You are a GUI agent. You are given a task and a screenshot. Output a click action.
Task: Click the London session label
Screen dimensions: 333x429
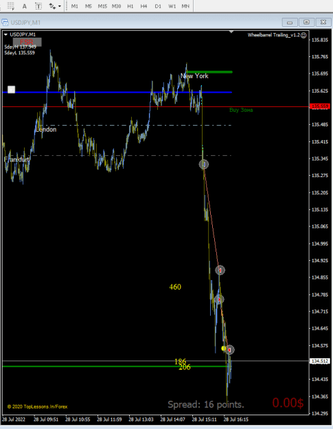point(46,130)
